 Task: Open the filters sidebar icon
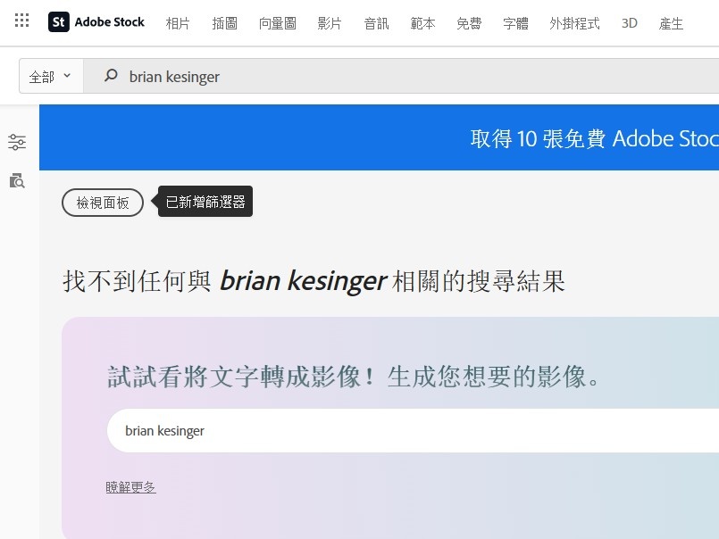point(17,142)
